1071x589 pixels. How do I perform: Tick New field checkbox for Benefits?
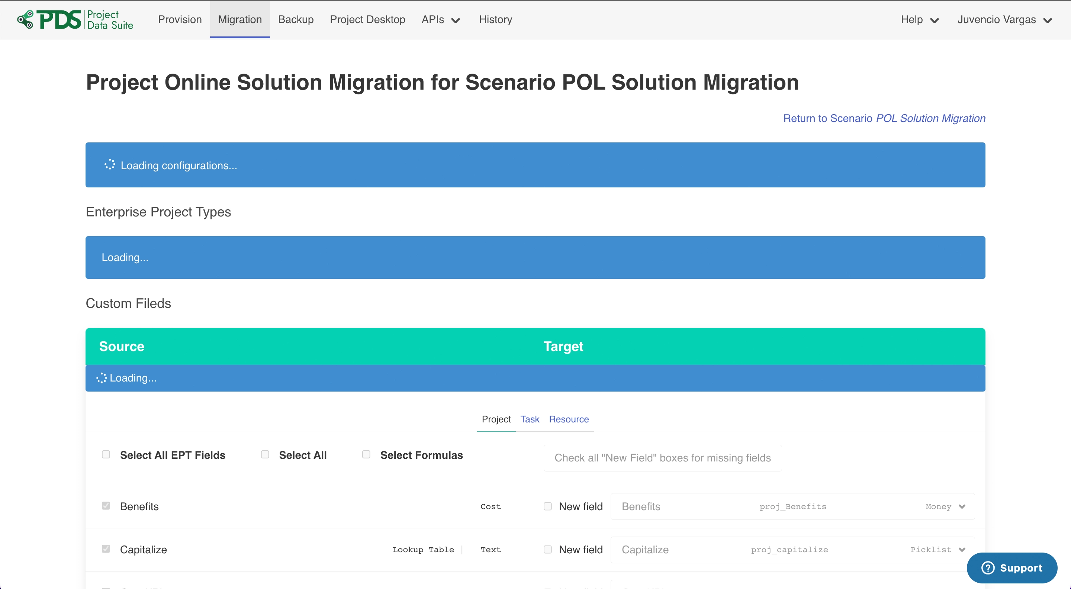(547, 506)
